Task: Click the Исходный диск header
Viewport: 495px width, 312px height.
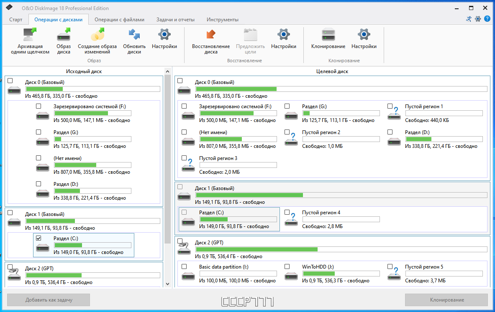Action: (x=84, y=71)
